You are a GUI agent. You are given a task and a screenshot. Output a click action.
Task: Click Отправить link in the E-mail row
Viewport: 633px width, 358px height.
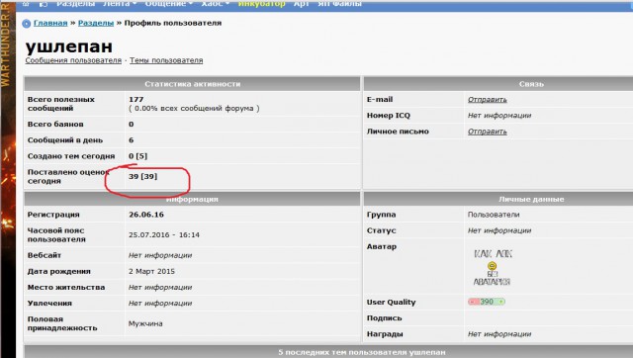(488, 100)
